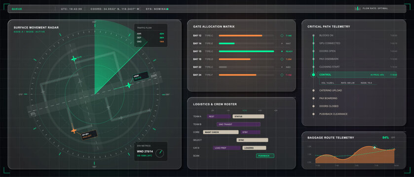Image resolution: width=414 pixels, height=177 pixels.
Task: Click the ARR row in Traffic Flow
Action: click(151, 33)
